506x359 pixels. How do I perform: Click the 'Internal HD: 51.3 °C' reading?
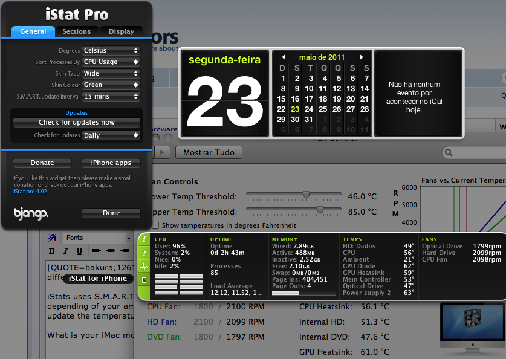[344, 322]
